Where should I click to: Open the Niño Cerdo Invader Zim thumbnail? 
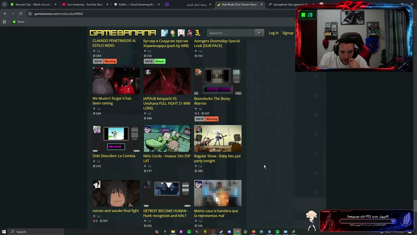pos(167,138)
